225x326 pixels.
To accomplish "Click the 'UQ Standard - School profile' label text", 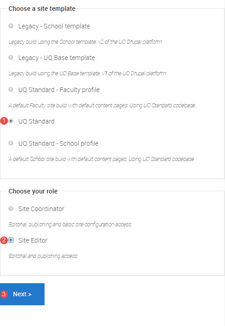I will pos(58,143).
